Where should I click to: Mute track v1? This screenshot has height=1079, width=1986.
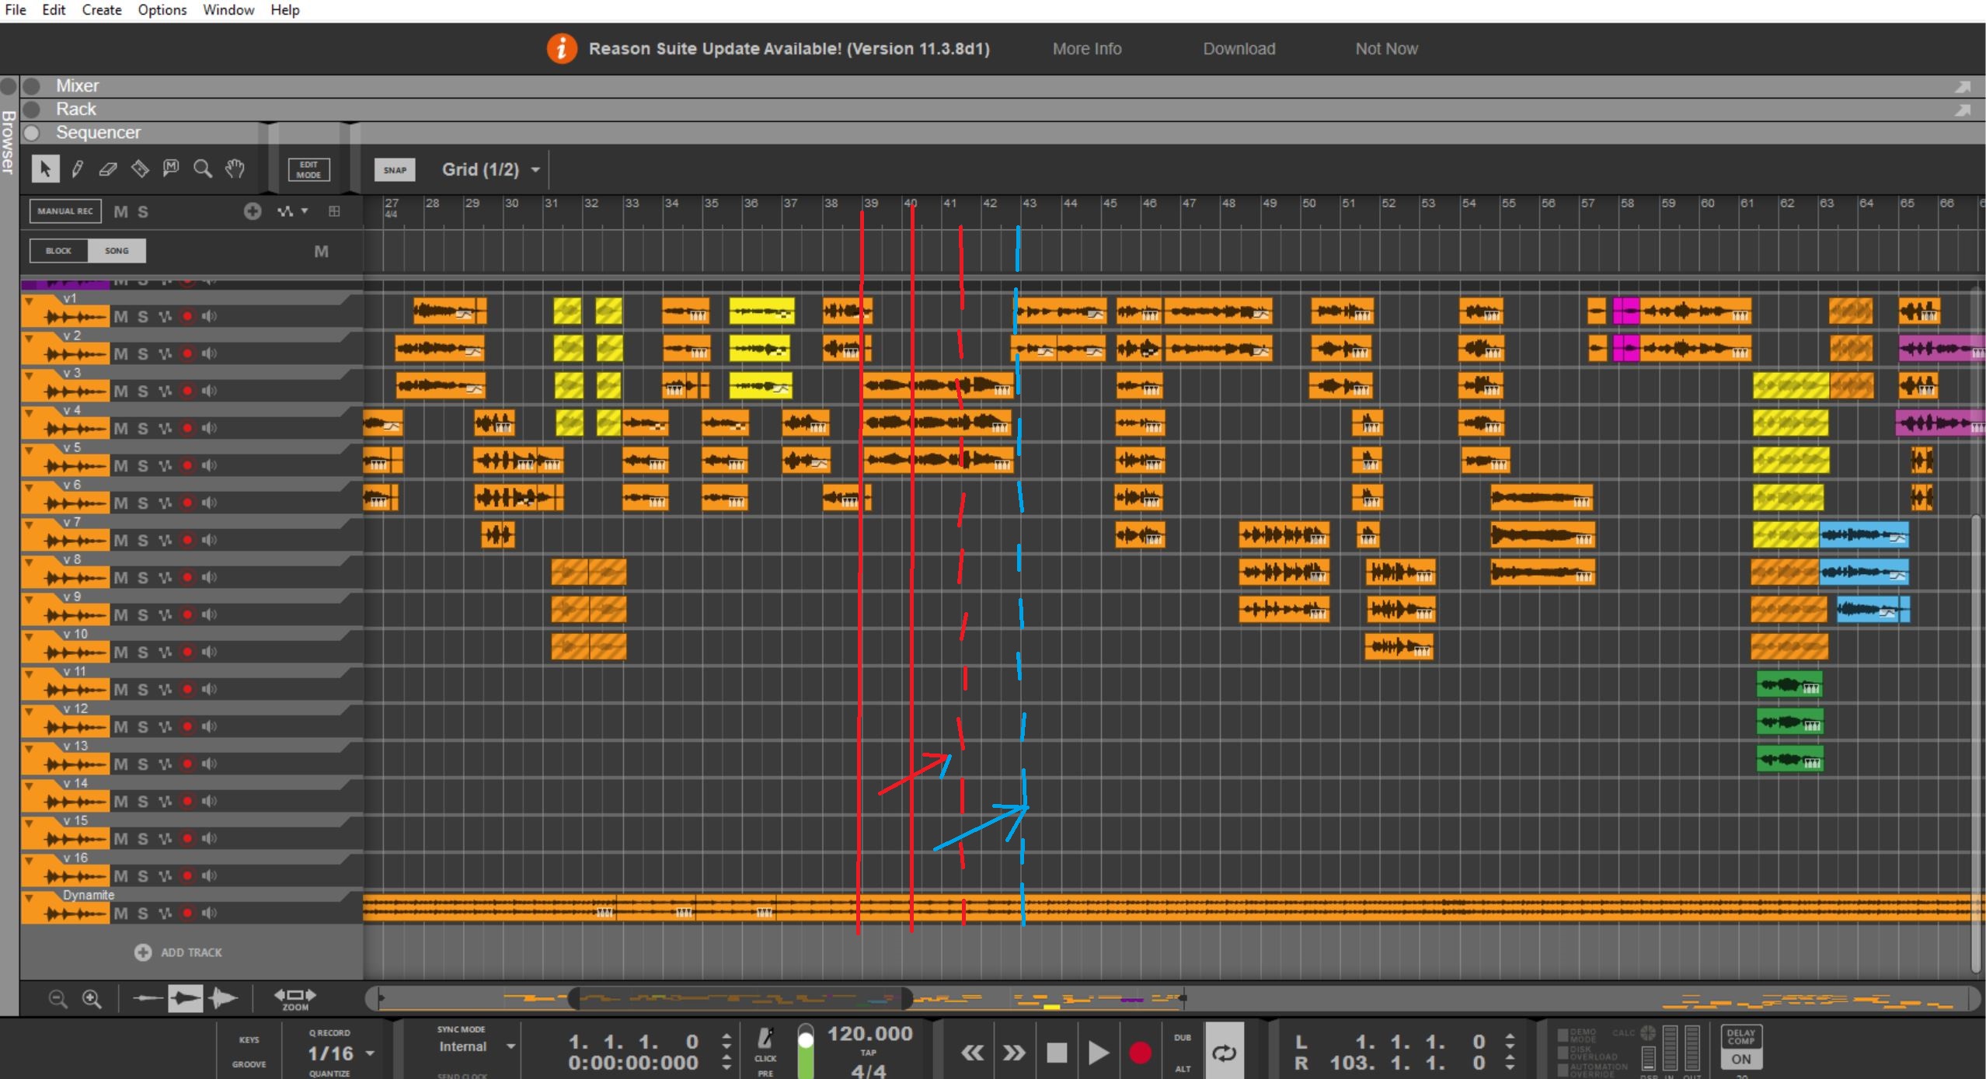[120, 316]
